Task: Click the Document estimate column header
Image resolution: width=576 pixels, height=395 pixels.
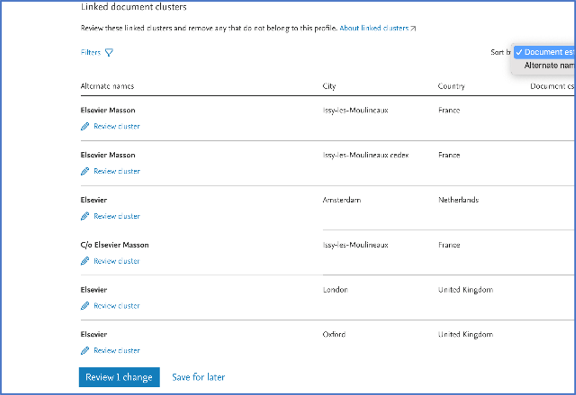Action: (552, 86)
